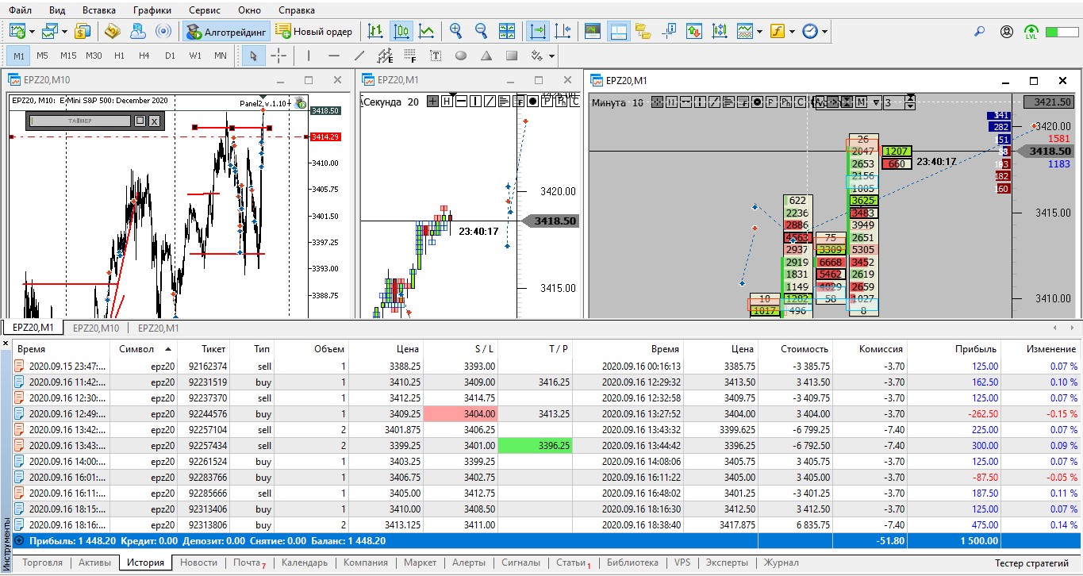The width and height of the screenshot is (1083, 576).
Task: Open the Файл menu
Action: point(21,10)
